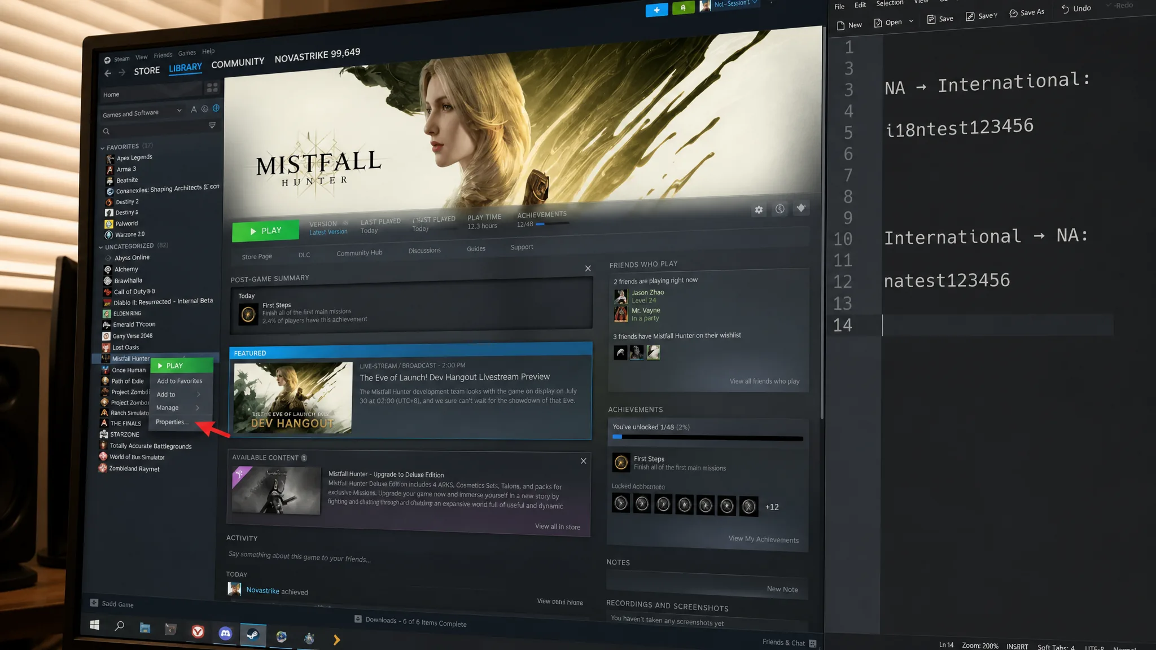Image resolution: width=1156 pixels, height=650 pixels.
Task: Click Jason Zhao in friends who play
Action: [647, 293]
